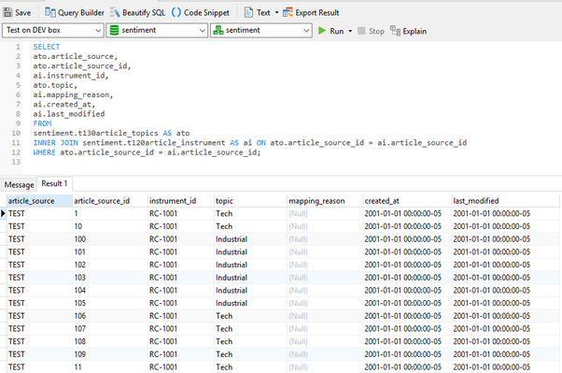Viewport: 562px width, 373px height.
Task: Click the FROM keyword on line 9
Action: tap(42, 123)
